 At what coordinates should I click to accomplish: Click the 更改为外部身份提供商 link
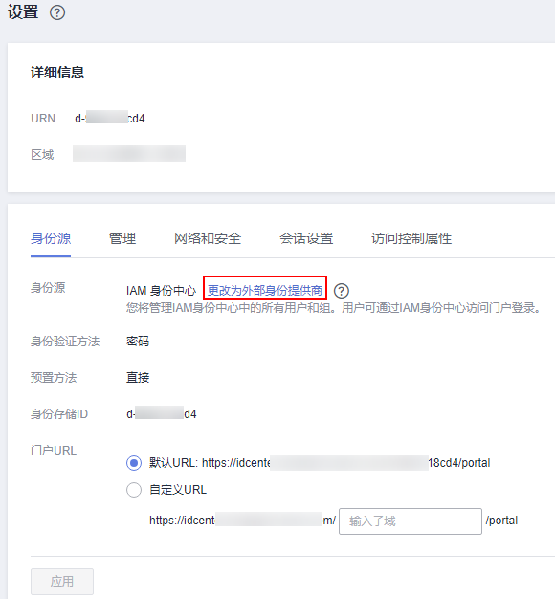265,291
